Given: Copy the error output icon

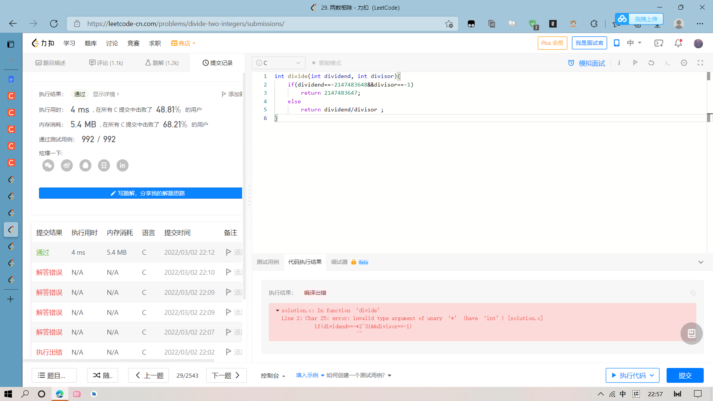Looking at the screenshot, I should (x=693, y=293).
